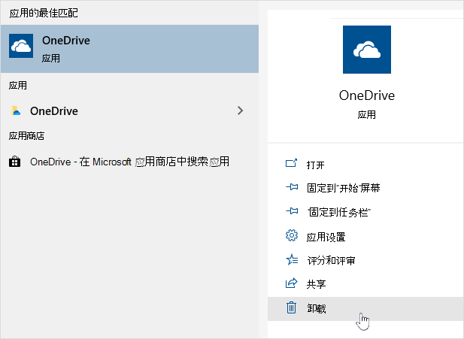This screenshot has width=464, height=339.
Task: Open the OneDrive folder app result
Action: (129, 111)
